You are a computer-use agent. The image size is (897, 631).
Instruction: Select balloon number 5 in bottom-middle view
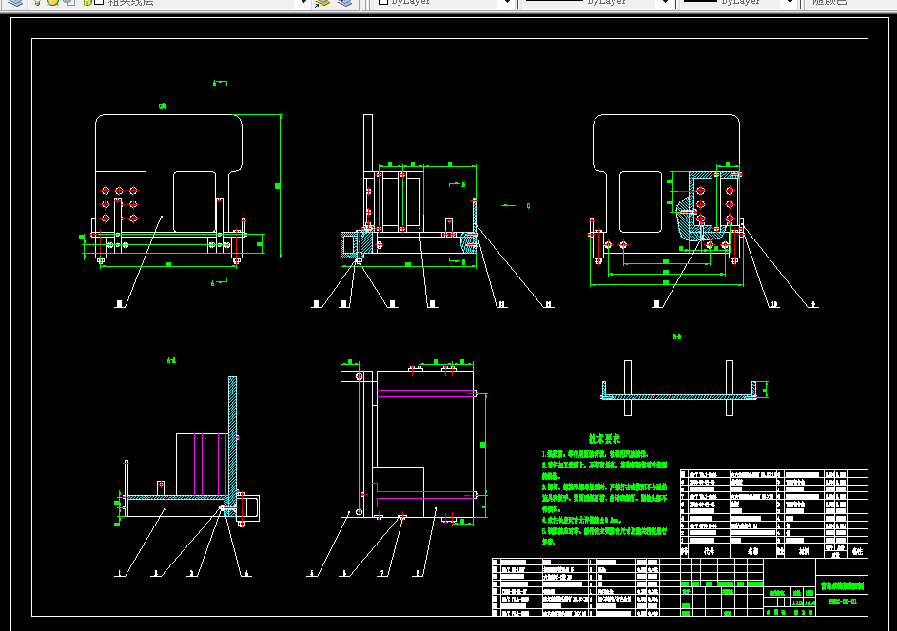coord(312,573)
